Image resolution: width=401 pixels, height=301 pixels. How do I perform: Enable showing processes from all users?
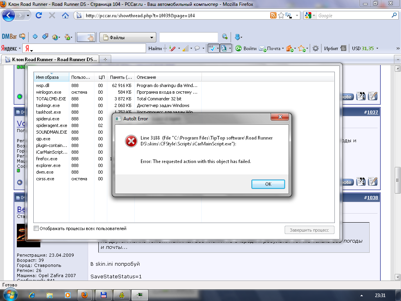coord(36,228)
